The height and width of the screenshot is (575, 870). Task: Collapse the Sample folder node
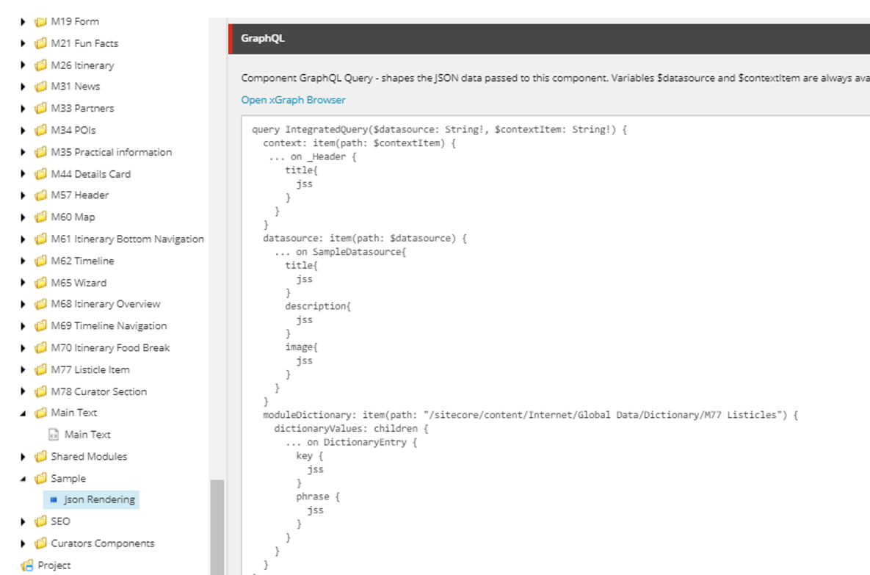(x=23, y=479)
